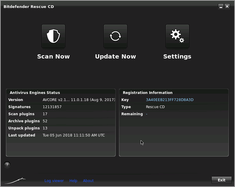Click the Scan Now shield icon
This screenshot has width=235, height=187.
coord(53,36)
